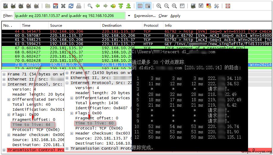Reload the capture file icon
Screen dimensions: 273x155
pyautogui.click(x=71, y=6)
